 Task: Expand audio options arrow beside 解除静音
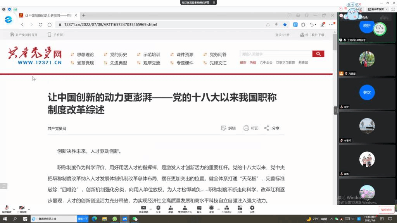[14, 208]
